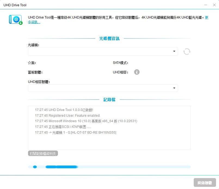Select log line 'Microsoft Windows 10 (10.0) 專業版'

(86, 121)
